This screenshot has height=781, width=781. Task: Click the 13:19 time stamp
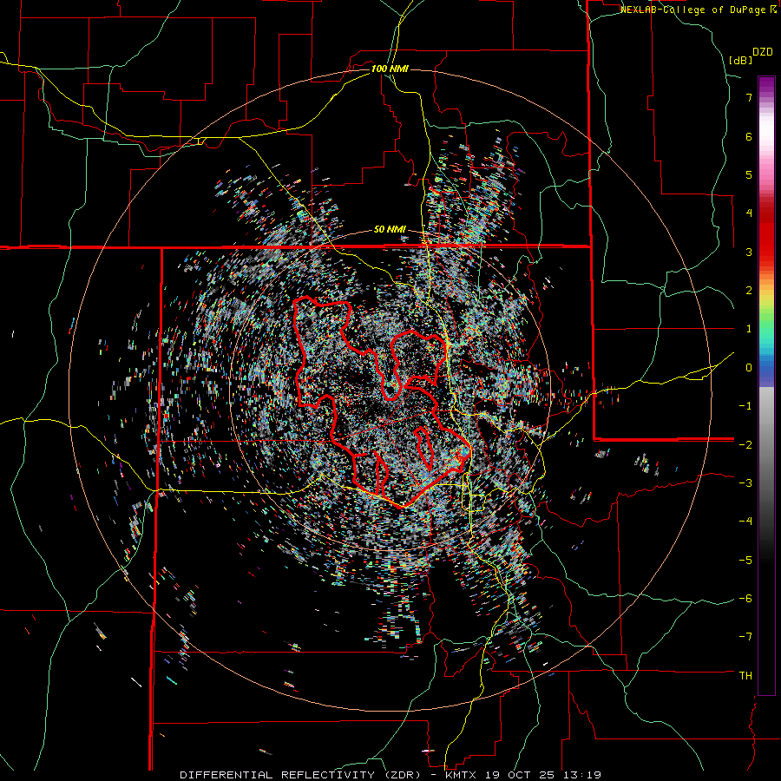[x=584, y=775]
